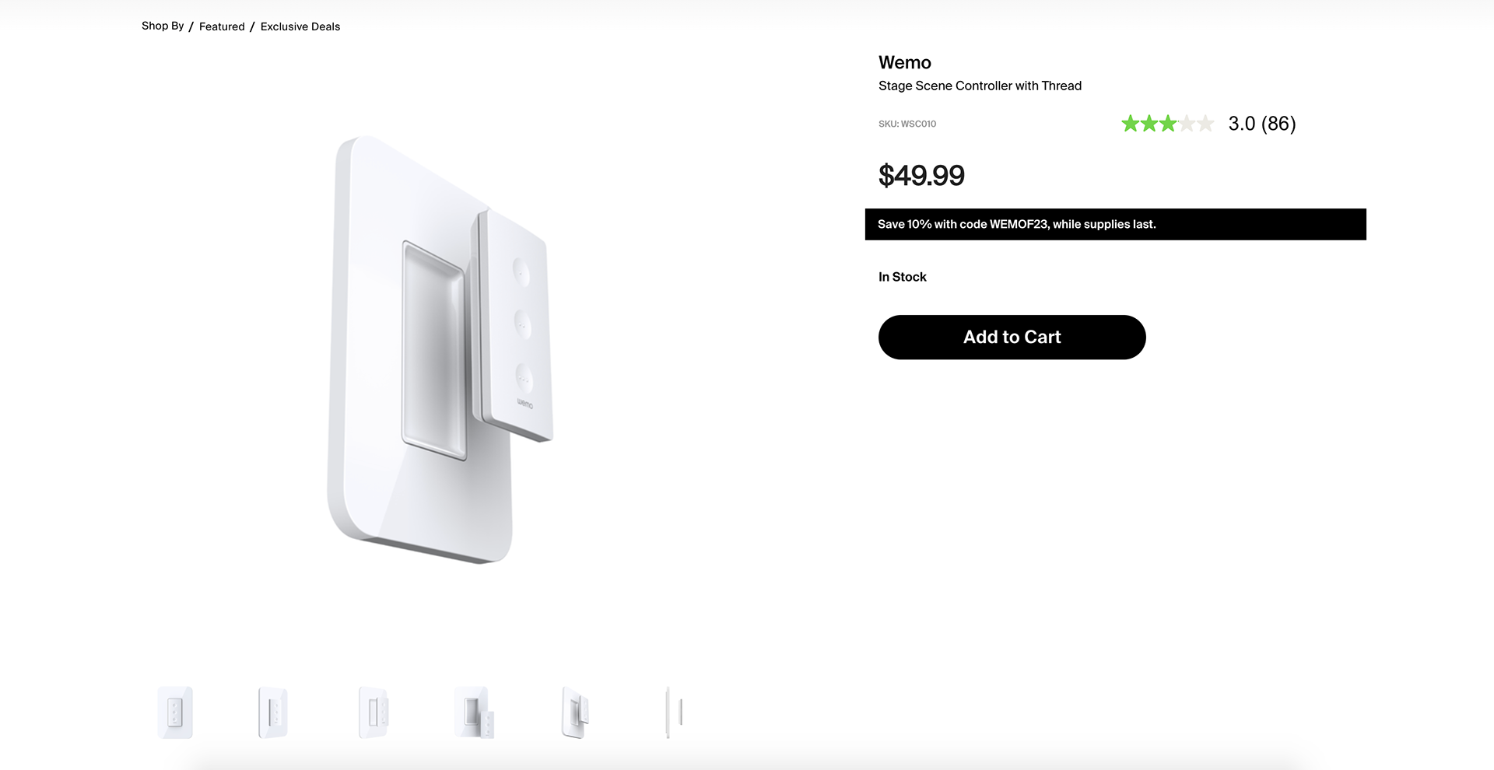Open the 3.0 (86) reviews count
1494x770 pixels.
[x=1262, y=124]
